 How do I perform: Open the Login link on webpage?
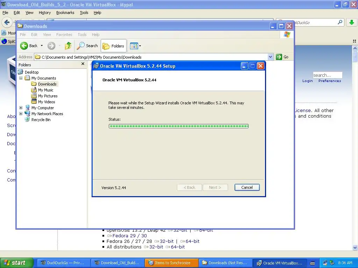click(308, 81)
